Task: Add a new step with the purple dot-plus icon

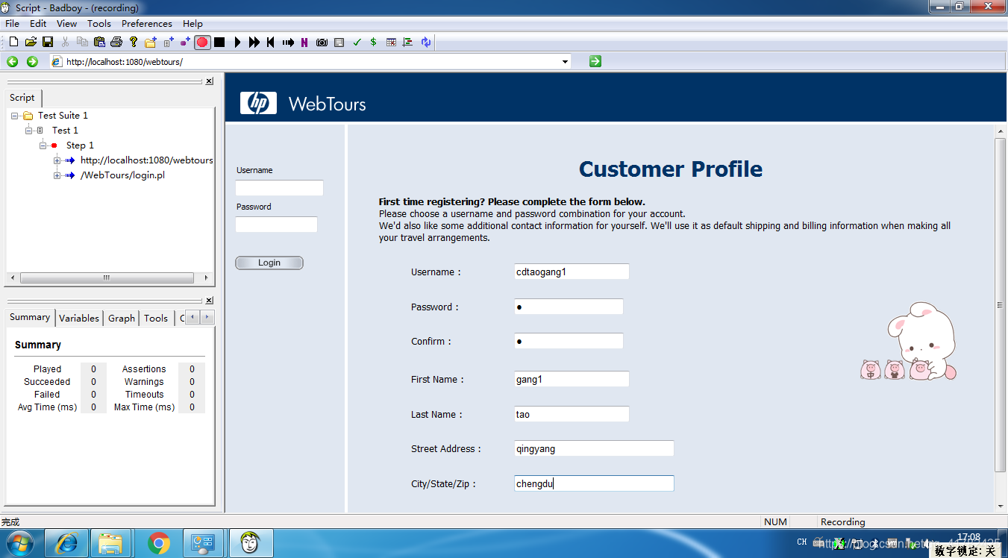Action: pos(185,43)
